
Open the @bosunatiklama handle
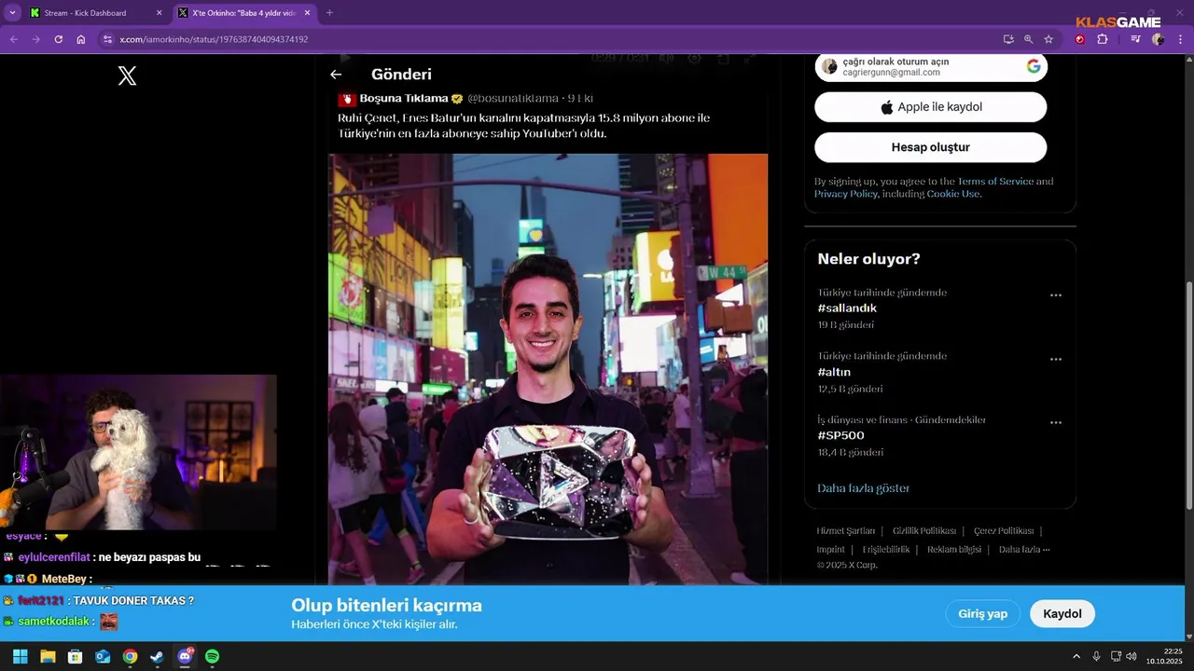(513, 99)
